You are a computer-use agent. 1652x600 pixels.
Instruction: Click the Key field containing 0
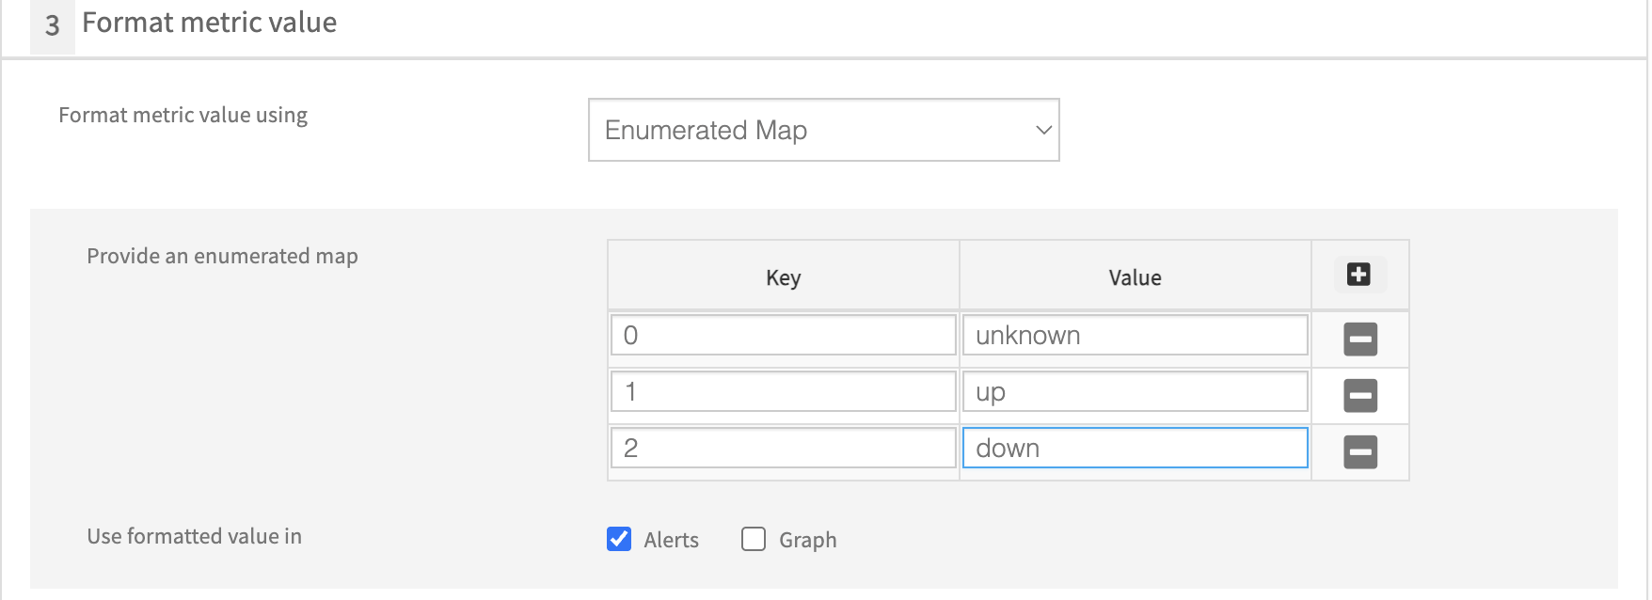pyautogui.click(x=783, y=336)
